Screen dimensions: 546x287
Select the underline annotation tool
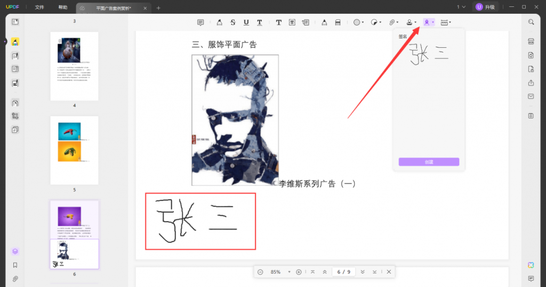pyautogui.click(x=246, y=22)
